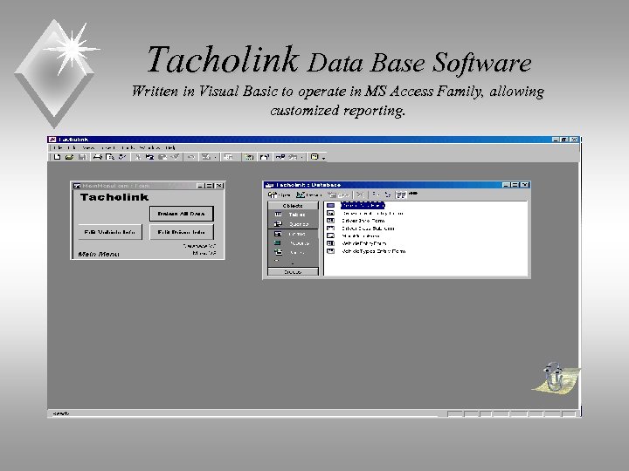This screenshot has height=471, width=629.
Task: Click the New Object toolbar icon
Action: pyautogui.click(x=294, y=157)
